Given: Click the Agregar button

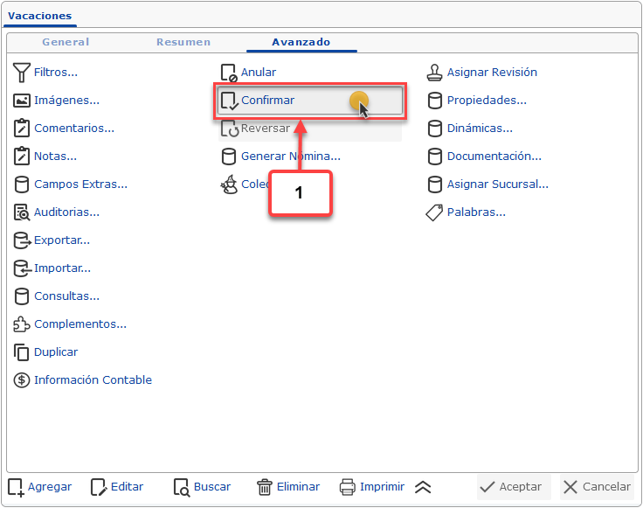Looking at the screenshot, I should coord(40,487).
